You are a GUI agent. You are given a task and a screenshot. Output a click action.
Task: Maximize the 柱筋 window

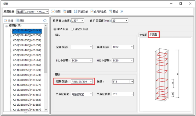tap(180, 4)
